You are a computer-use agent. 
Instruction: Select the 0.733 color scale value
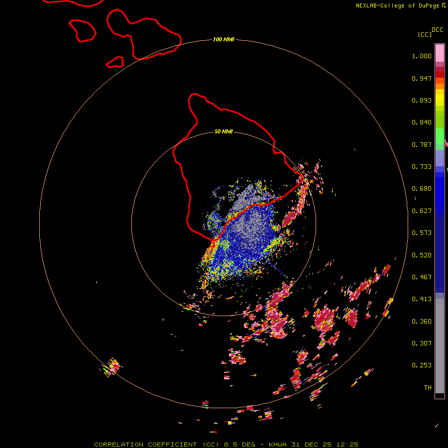click(422, 167)
